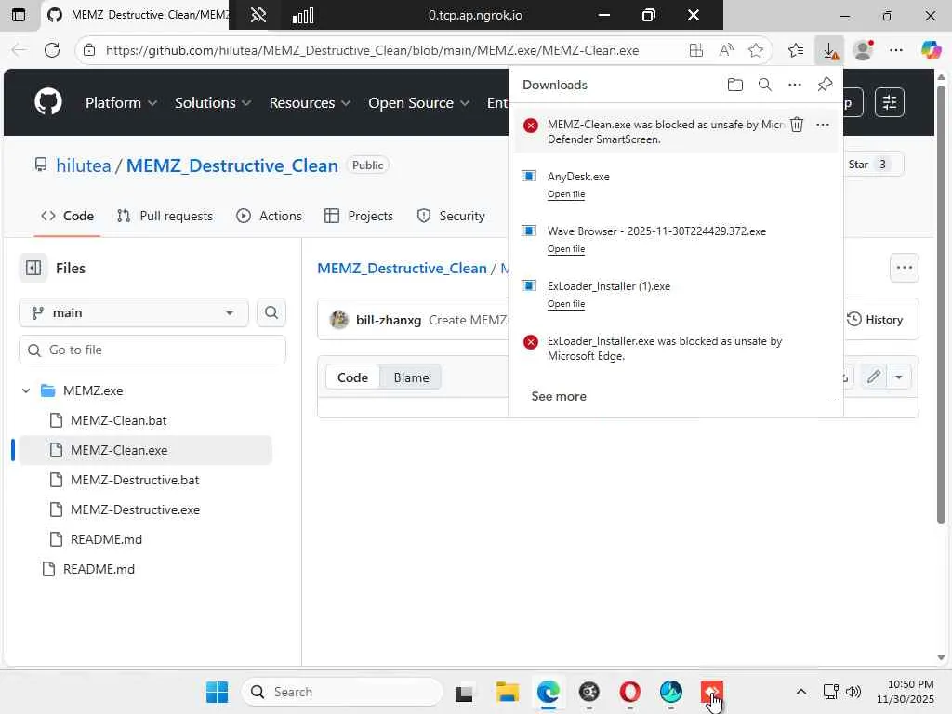Open the hilutea owner link
Screen dimensions: 952x714
pyautogui.click(x=83, y=165)
